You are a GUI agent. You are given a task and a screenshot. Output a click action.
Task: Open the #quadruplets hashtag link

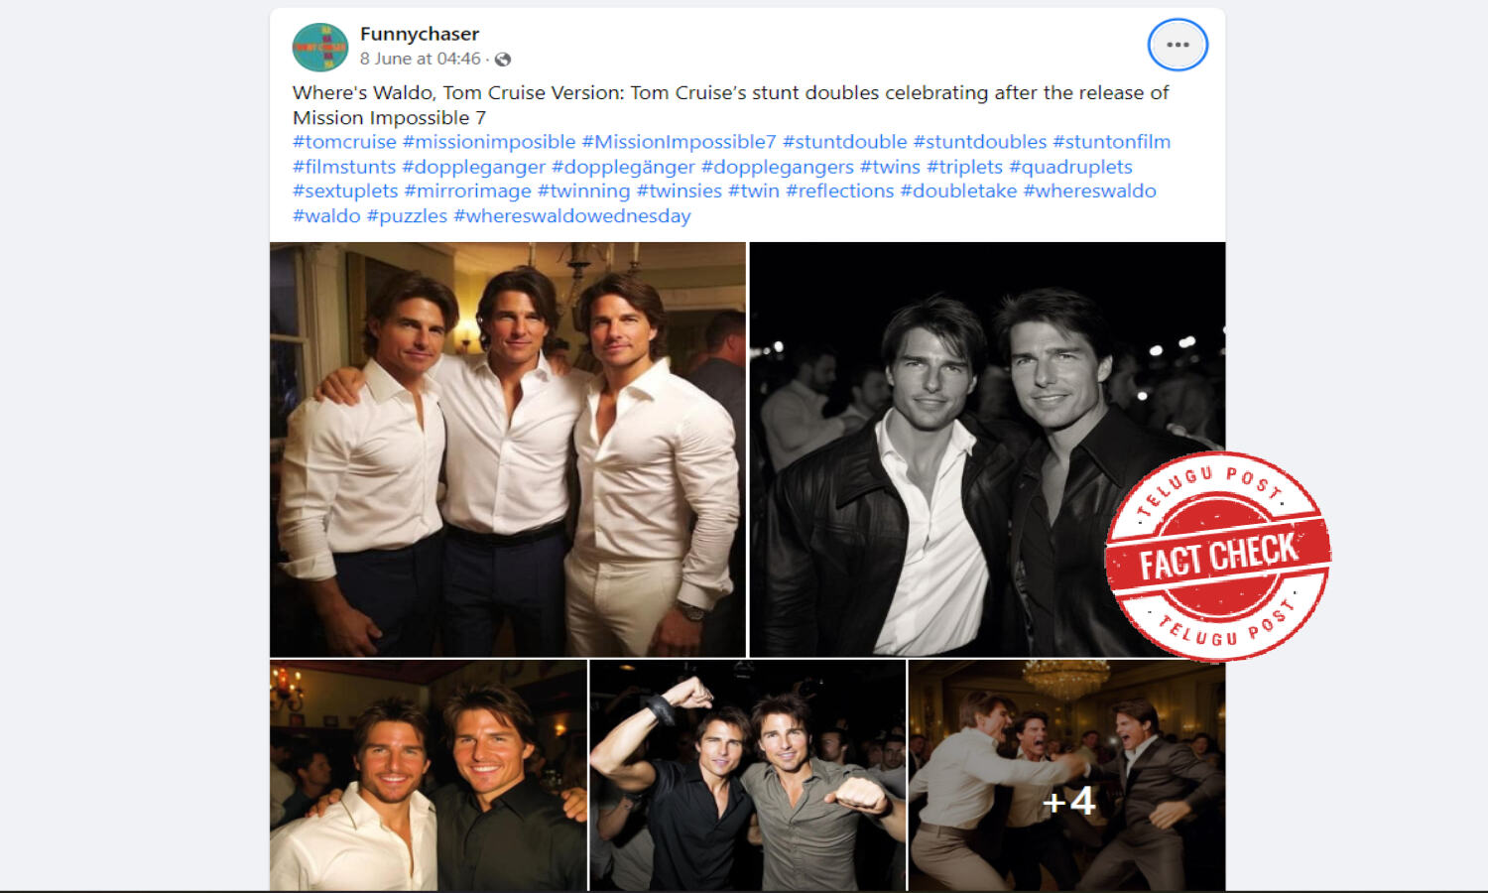coord(1070,167)
